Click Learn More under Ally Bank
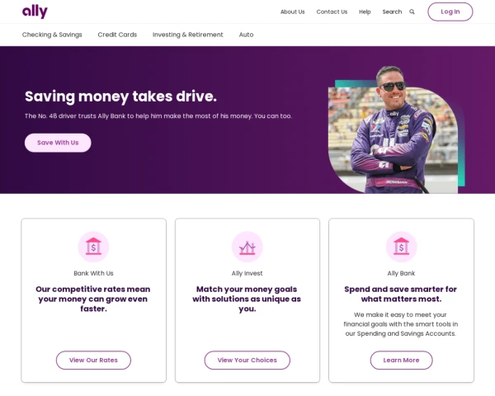This screenshot has width=495, height=396. tap(401, 360)
